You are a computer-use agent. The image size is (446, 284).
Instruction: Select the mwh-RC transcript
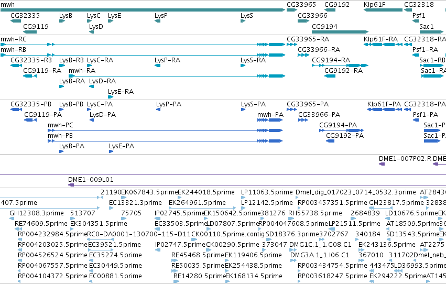click(143, 45)
